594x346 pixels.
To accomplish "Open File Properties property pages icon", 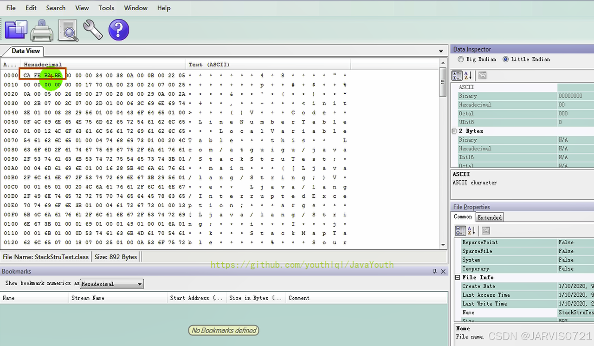I will tap(485, 230).
